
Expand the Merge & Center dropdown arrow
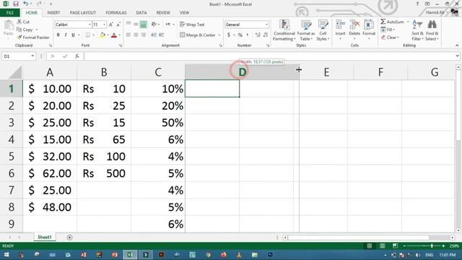pyautogui.click(x=219, y=35)
